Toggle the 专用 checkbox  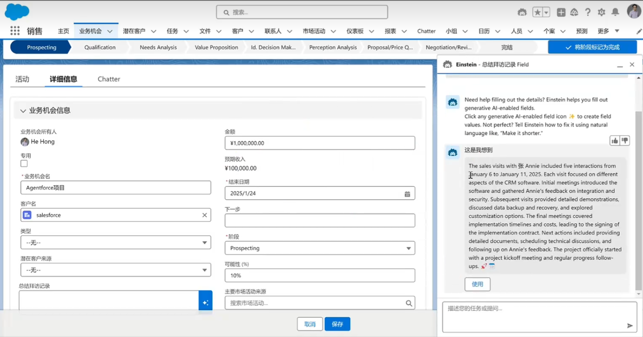24,163
